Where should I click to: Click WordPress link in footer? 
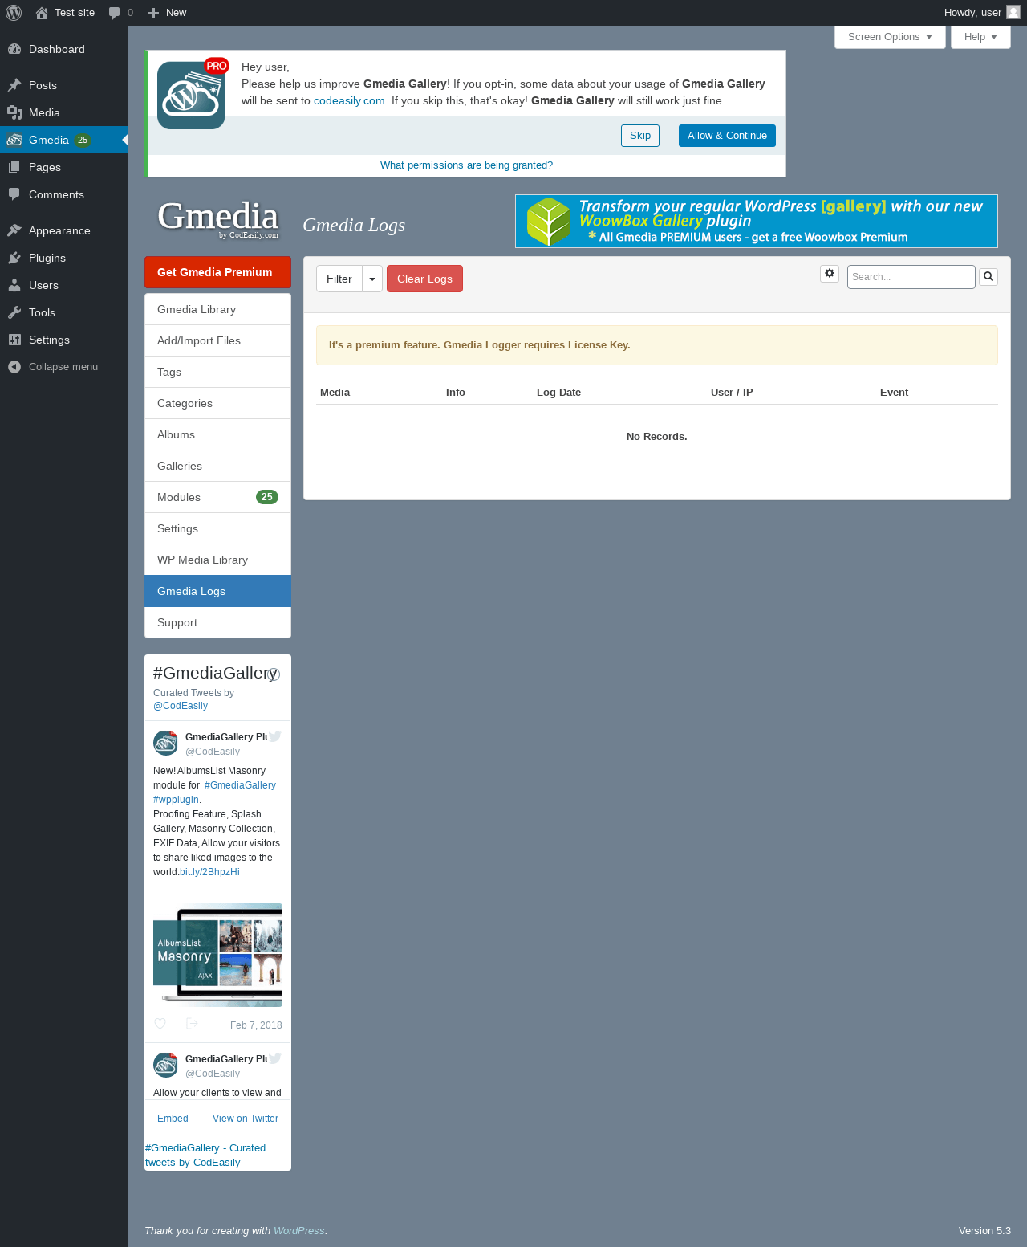click(x=298, y=1231)
